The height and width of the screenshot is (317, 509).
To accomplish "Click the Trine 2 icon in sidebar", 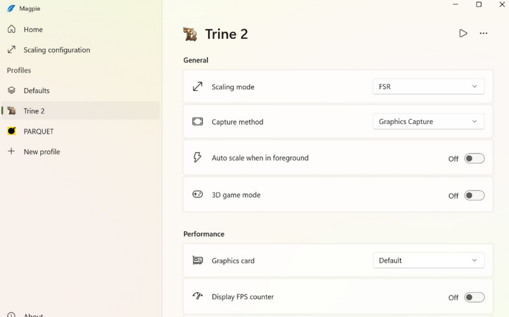I will point(11,111).
